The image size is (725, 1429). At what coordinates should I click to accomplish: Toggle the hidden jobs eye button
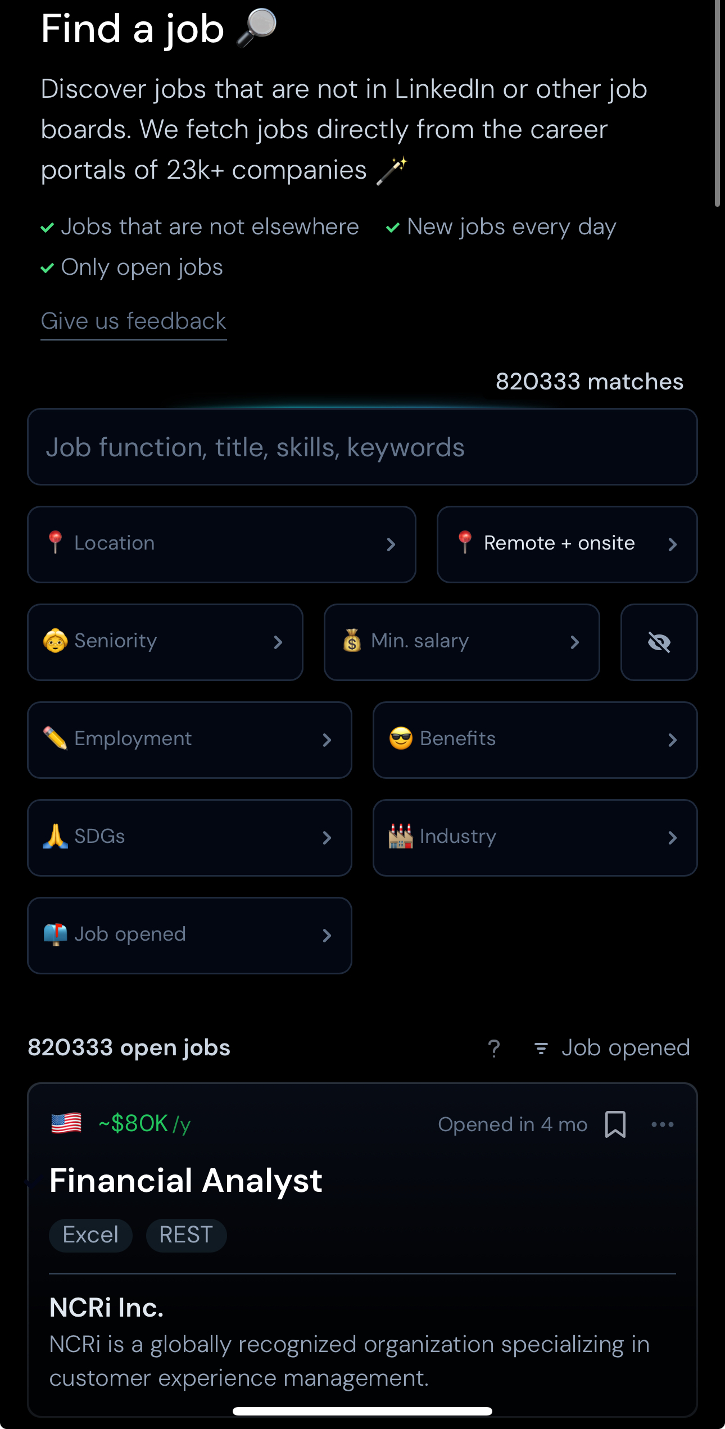point(659,642)
